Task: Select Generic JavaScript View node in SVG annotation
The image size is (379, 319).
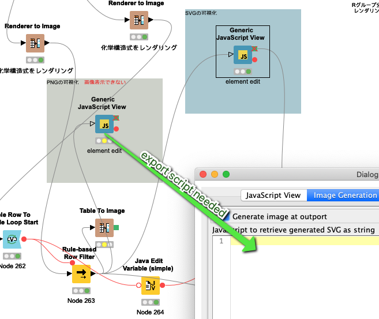Action: [243, 55]
